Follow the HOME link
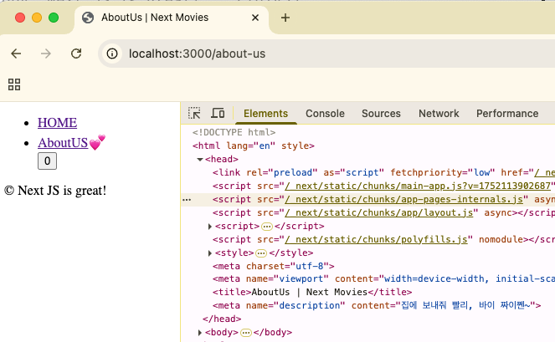This screenshot has width=555, height=342. point(57,122)
